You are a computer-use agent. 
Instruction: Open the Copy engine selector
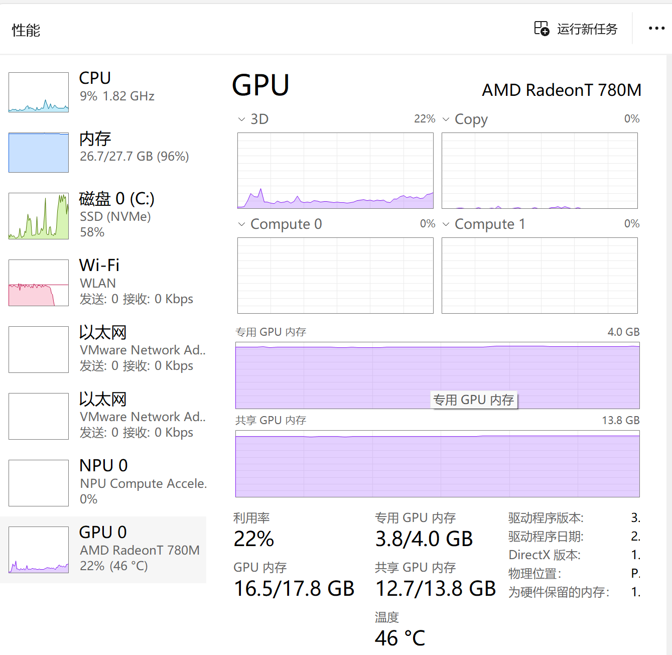point(446,119)
